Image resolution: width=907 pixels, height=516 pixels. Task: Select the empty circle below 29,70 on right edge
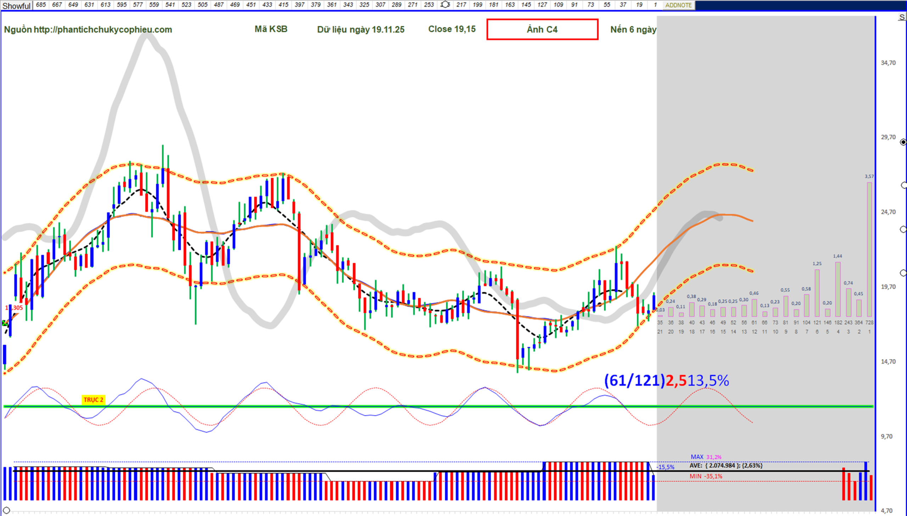(x=904, y=185)
